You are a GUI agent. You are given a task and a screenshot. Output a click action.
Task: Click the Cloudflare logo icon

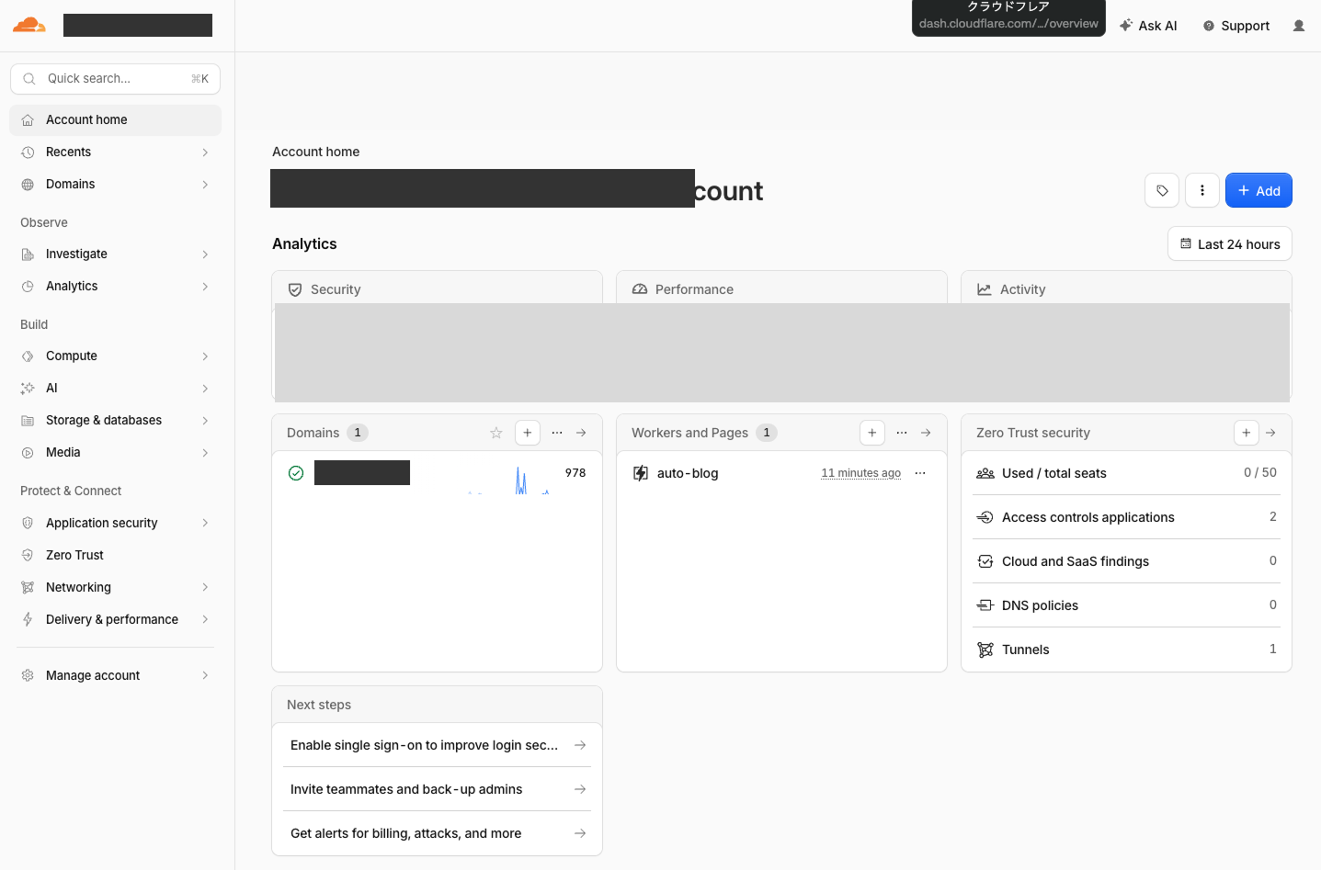29,25
